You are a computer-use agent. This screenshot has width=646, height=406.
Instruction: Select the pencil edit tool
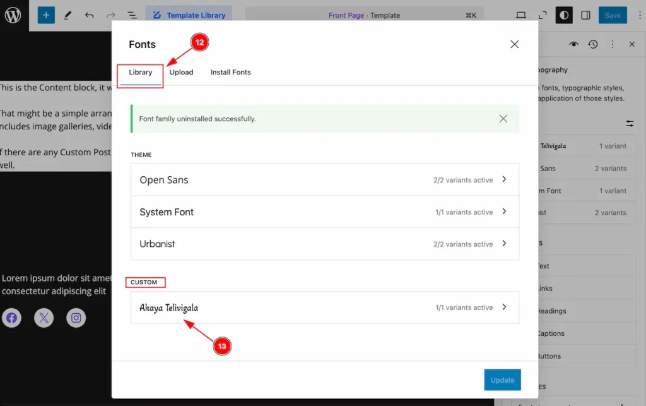(x=68, y=15)
